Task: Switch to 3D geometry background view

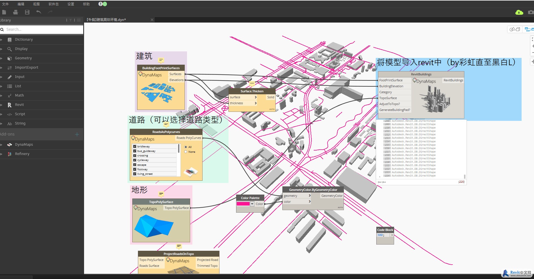Action: click(x=515, y=29)
